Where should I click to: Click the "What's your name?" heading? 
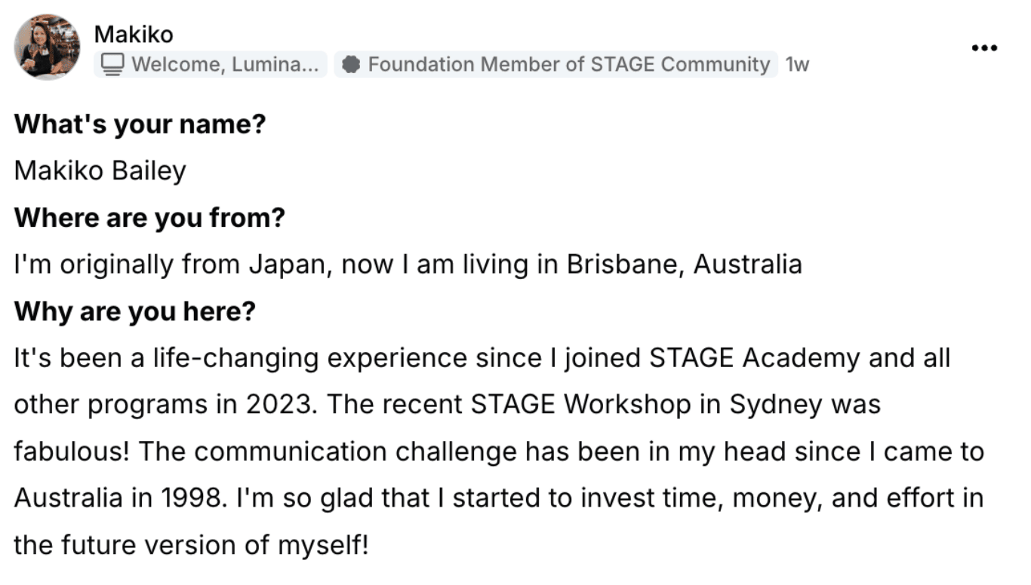tap(140, 124)
